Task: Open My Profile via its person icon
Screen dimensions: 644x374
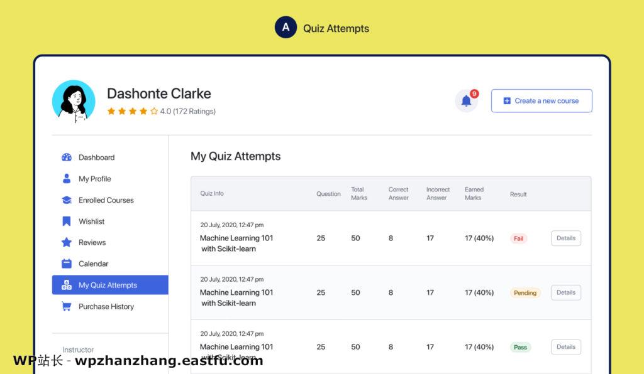Action: pyautogui.click(x=66, y=179)
